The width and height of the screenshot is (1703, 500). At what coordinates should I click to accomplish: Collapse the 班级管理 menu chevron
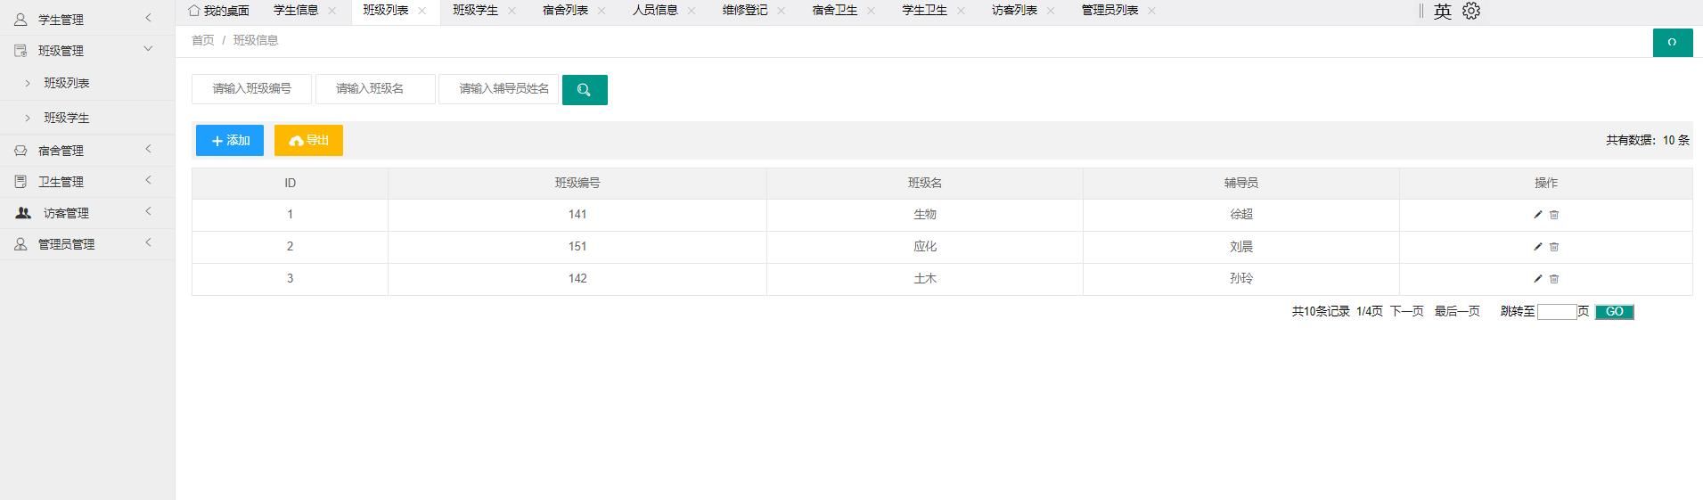[x=148, y=49]
